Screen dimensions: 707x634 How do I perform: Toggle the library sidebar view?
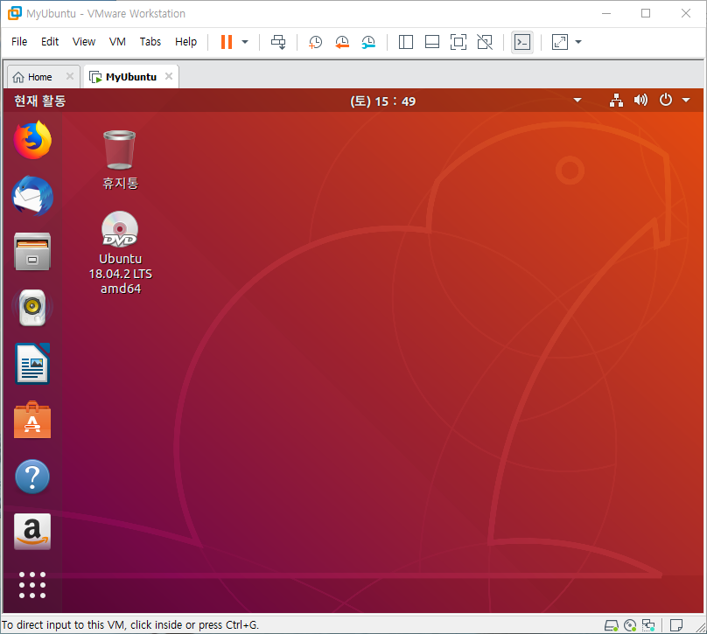[x=406, y=42]
